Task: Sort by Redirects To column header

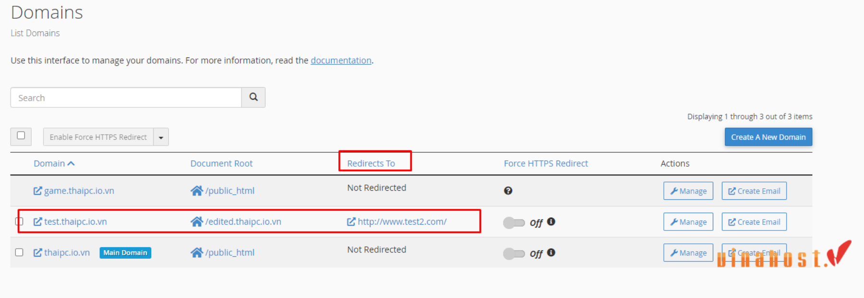Action: point(371,163)
